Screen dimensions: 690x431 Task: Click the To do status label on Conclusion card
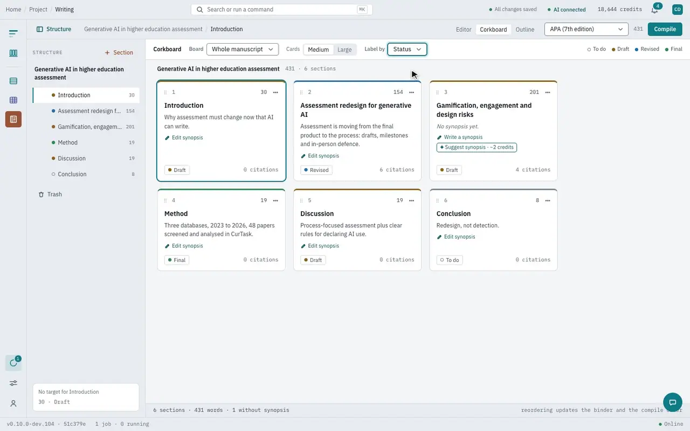(450, 260)
